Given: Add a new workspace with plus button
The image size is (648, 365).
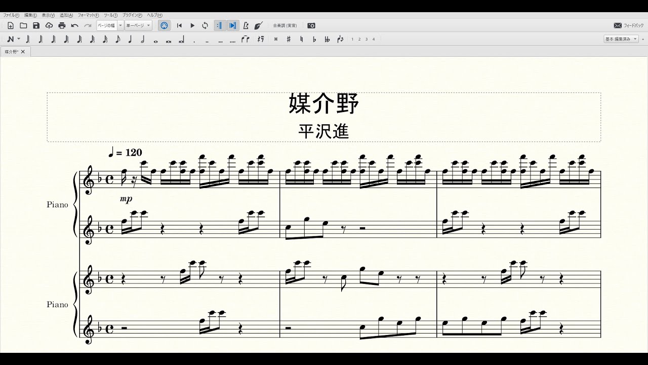Looking at the screenshot, I should 642,39.
